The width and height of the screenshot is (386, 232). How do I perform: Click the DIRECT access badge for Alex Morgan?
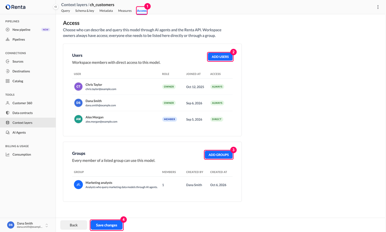(x=217, y=119)
